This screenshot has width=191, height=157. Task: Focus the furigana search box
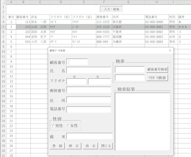(130, 78)
